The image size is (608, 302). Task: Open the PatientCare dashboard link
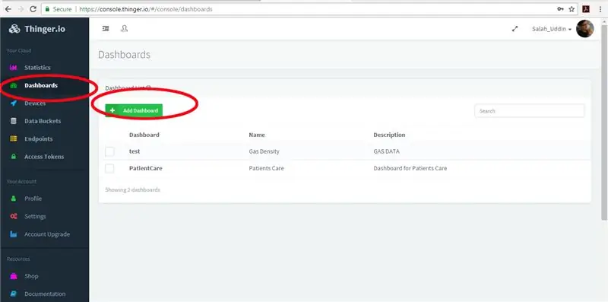(x=145, y=168)
